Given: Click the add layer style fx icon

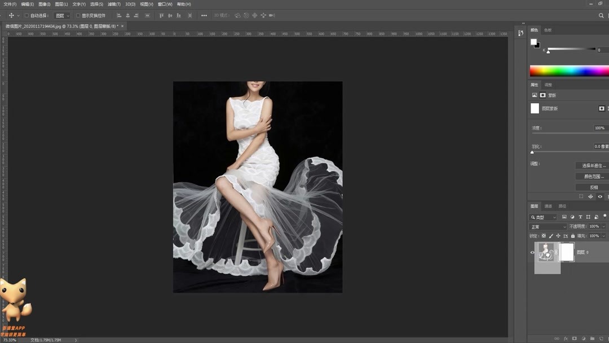Looking at the screenshot, I should [x=566, y=338].
